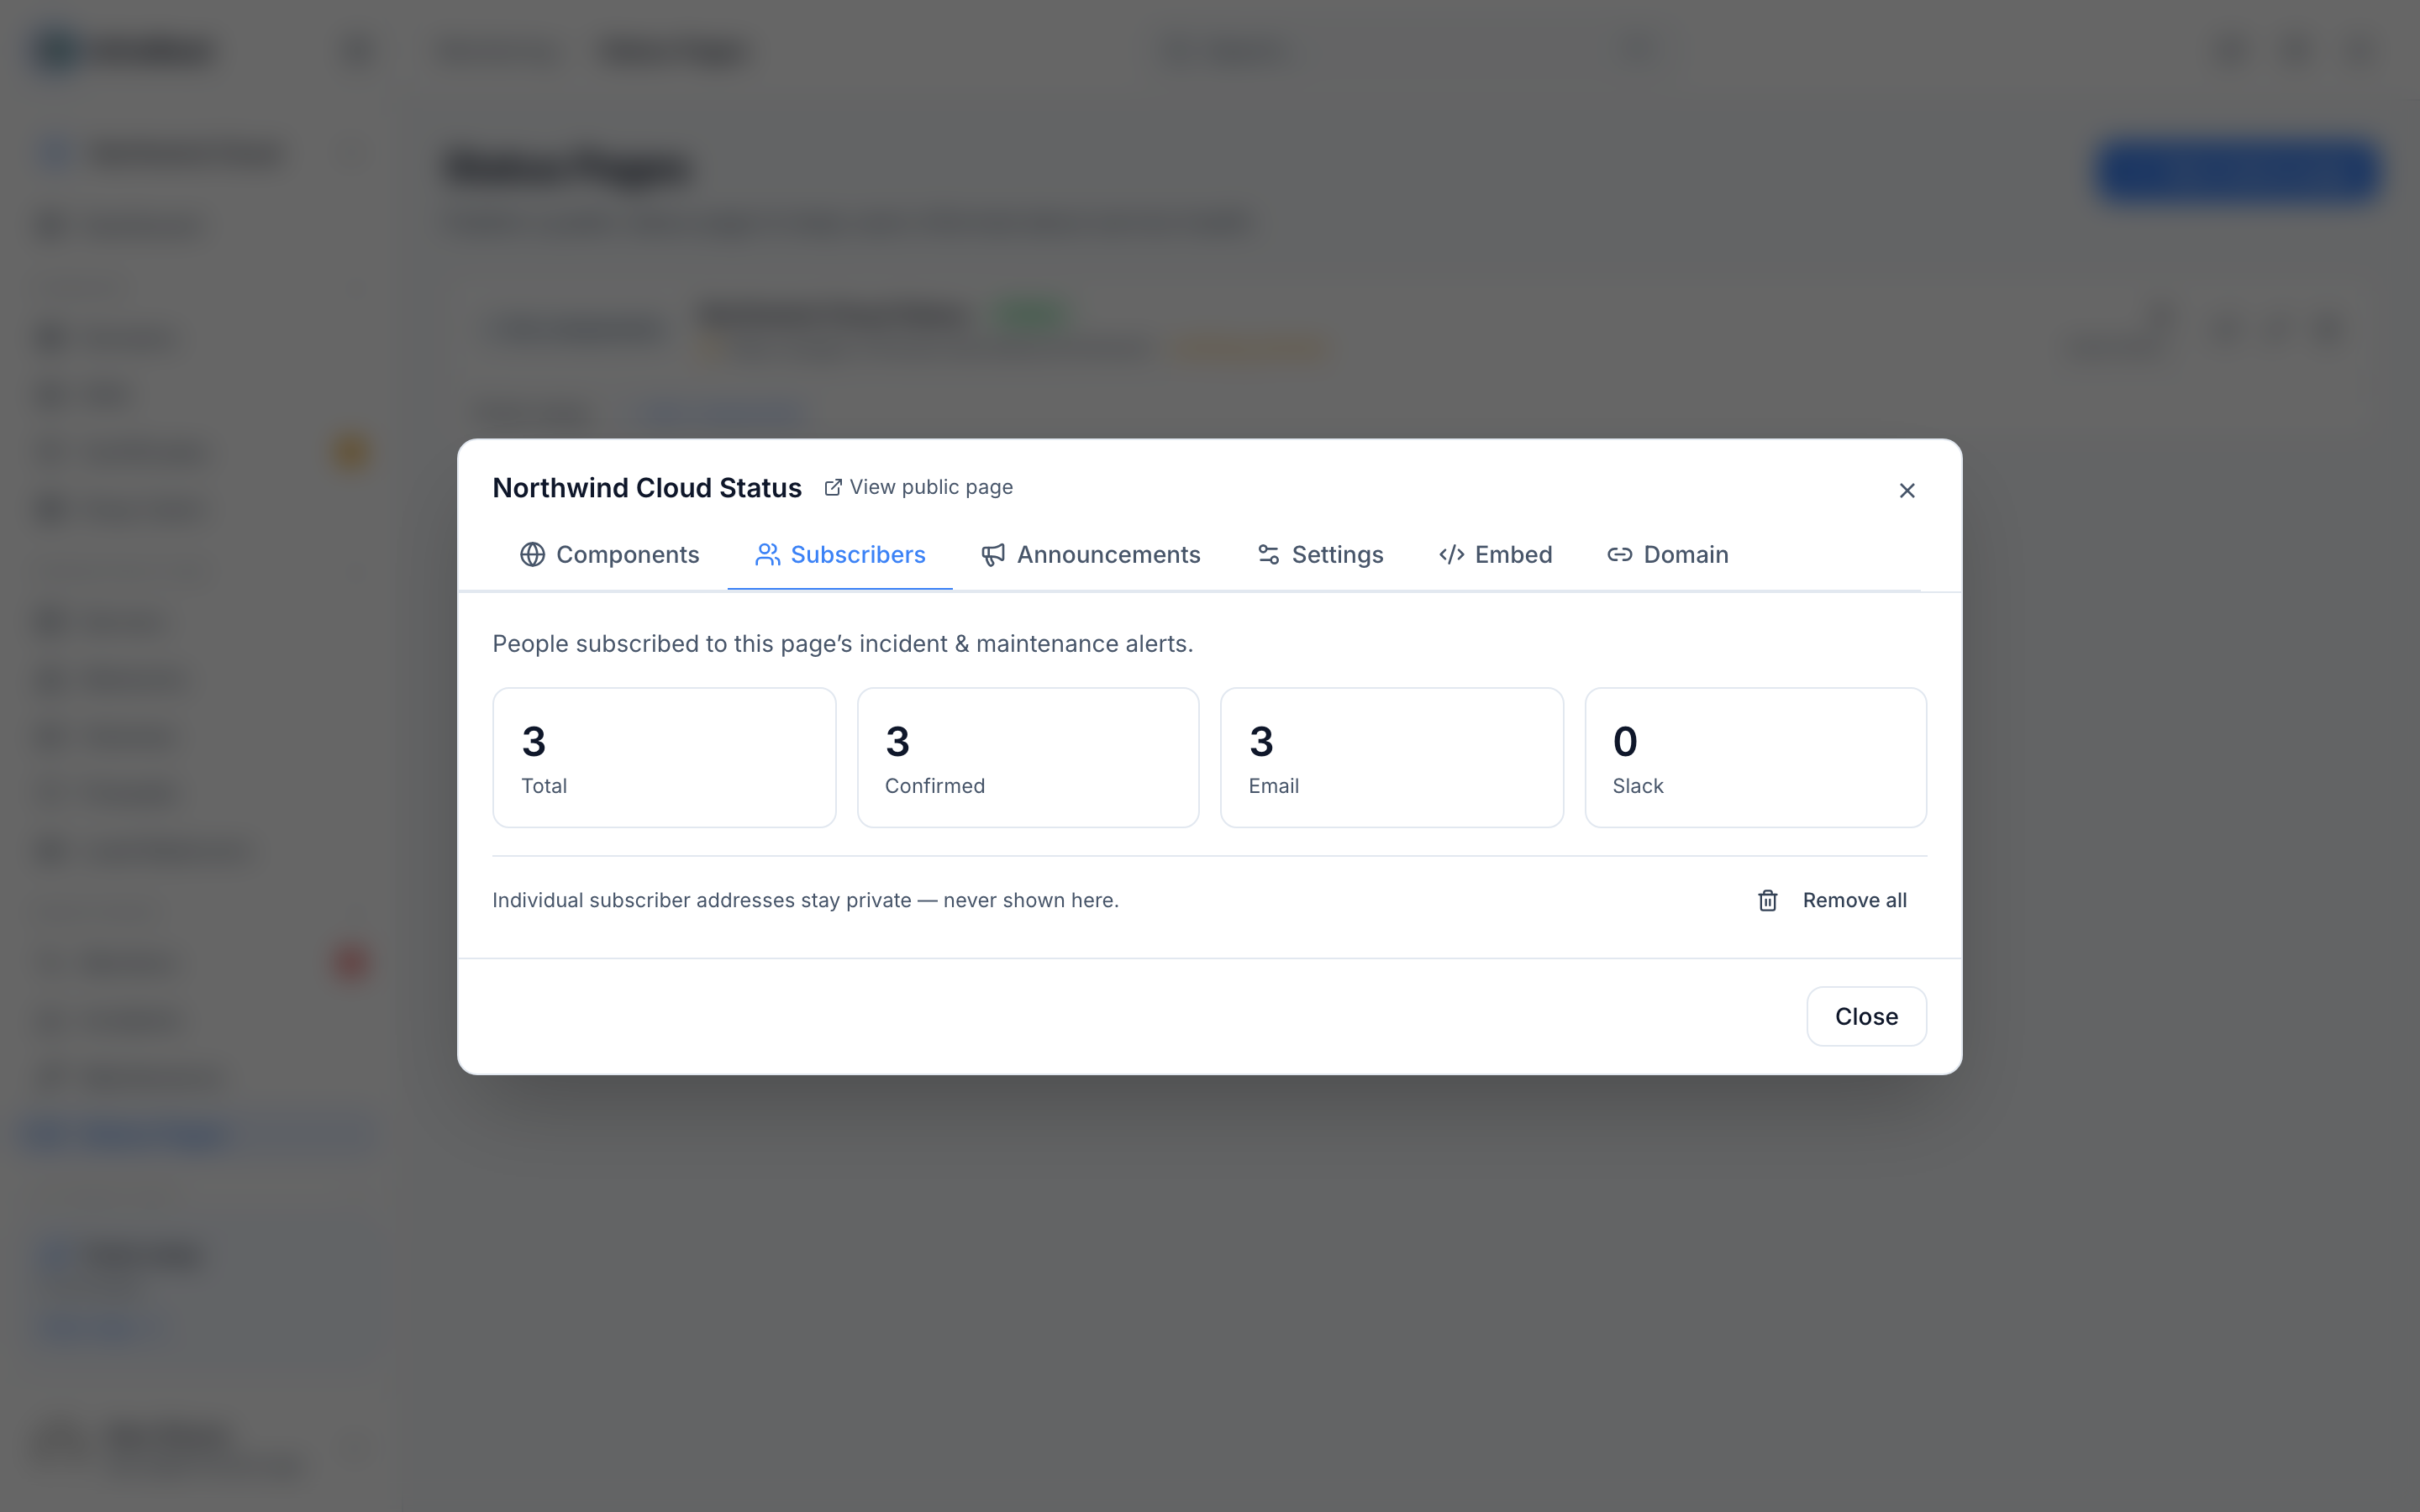The width and height of the screenshot is (2420, 1512).
Task: Switch to the Announcements tab
Action: click(x=1090, y=555)
